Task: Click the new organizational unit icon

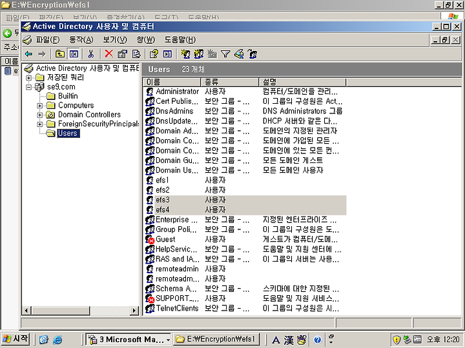Action: click(212, 54)
